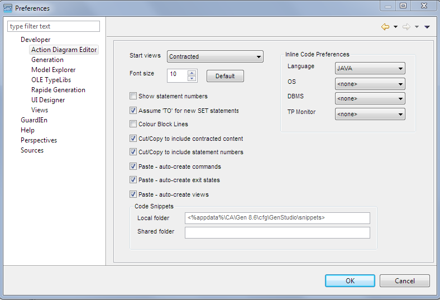The image size is (440, 300).
Task: Select Help in the preferences tree
Action: tap(27, 130)
